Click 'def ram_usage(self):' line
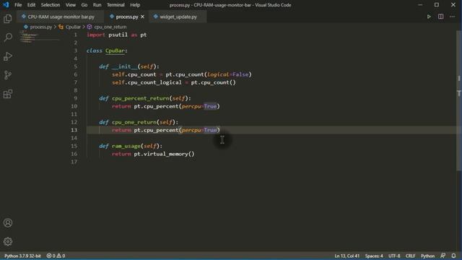Image resolution: width=462 pixels, height=260 pixels. pos(131,146)
